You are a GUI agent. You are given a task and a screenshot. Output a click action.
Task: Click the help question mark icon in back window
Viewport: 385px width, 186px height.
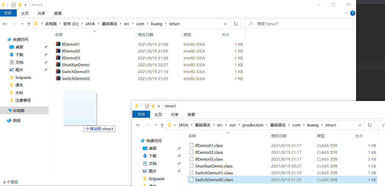click(x=352, y=13)
